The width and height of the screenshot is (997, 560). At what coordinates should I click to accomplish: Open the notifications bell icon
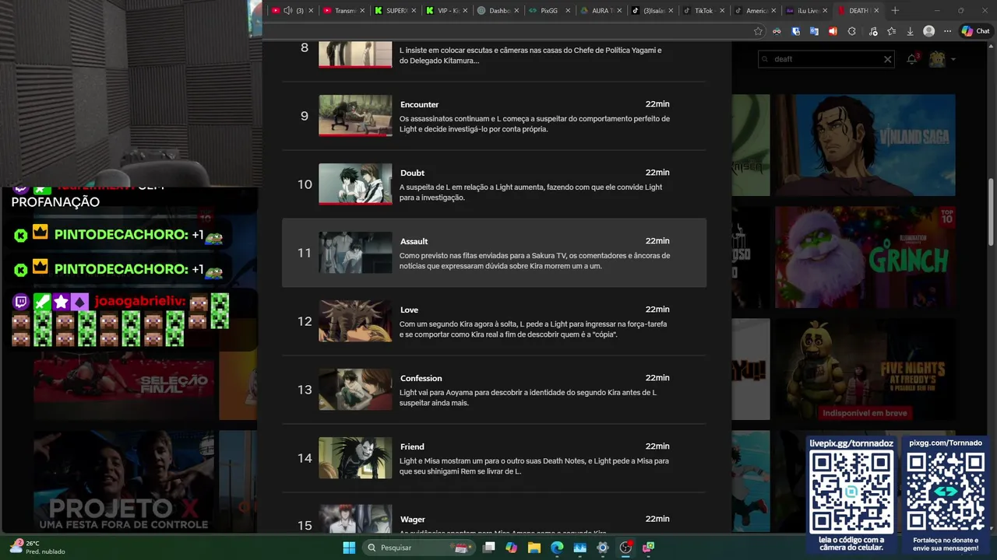coord(911,59)
